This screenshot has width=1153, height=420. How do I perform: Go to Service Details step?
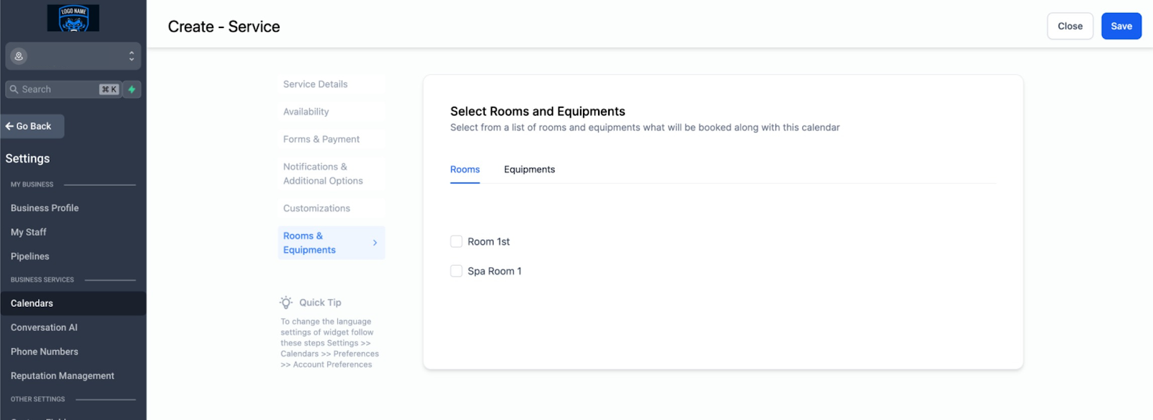(331, 84)
